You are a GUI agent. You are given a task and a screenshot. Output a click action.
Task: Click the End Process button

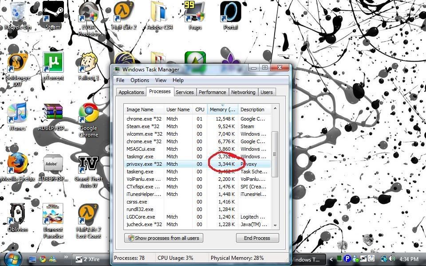257,238
